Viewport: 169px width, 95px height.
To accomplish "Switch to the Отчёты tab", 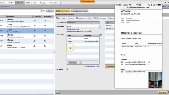I will pos(11,3).
